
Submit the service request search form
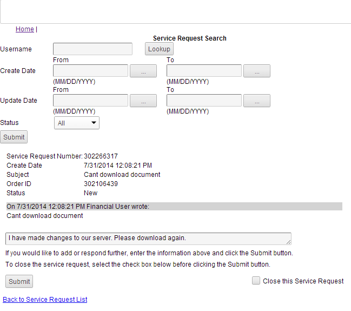tap(14, 137)
